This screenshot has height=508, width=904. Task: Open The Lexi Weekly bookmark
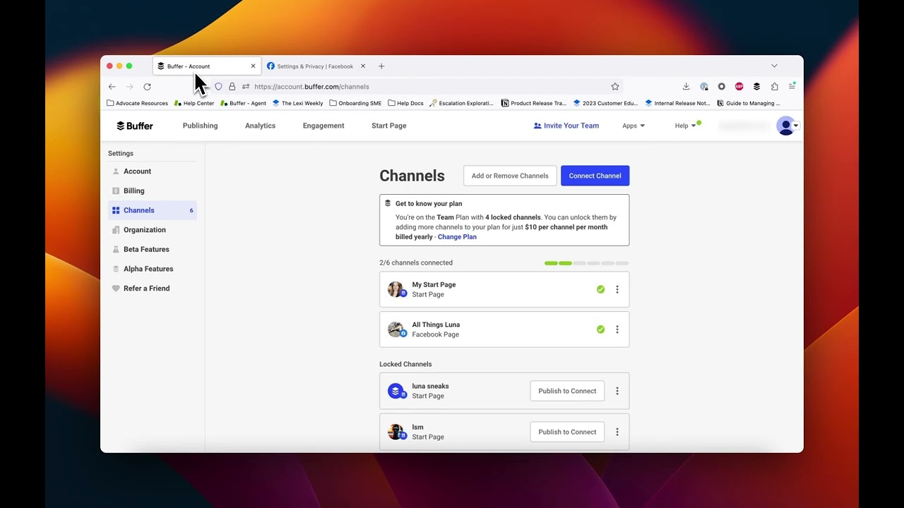tap(297, 103)
